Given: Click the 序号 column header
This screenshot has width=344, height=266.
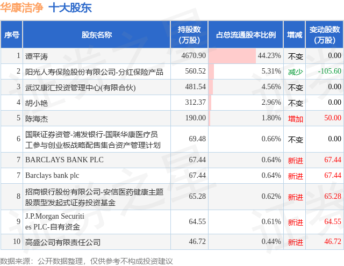Looking at the screenshot, I should [x=12, y=34].
